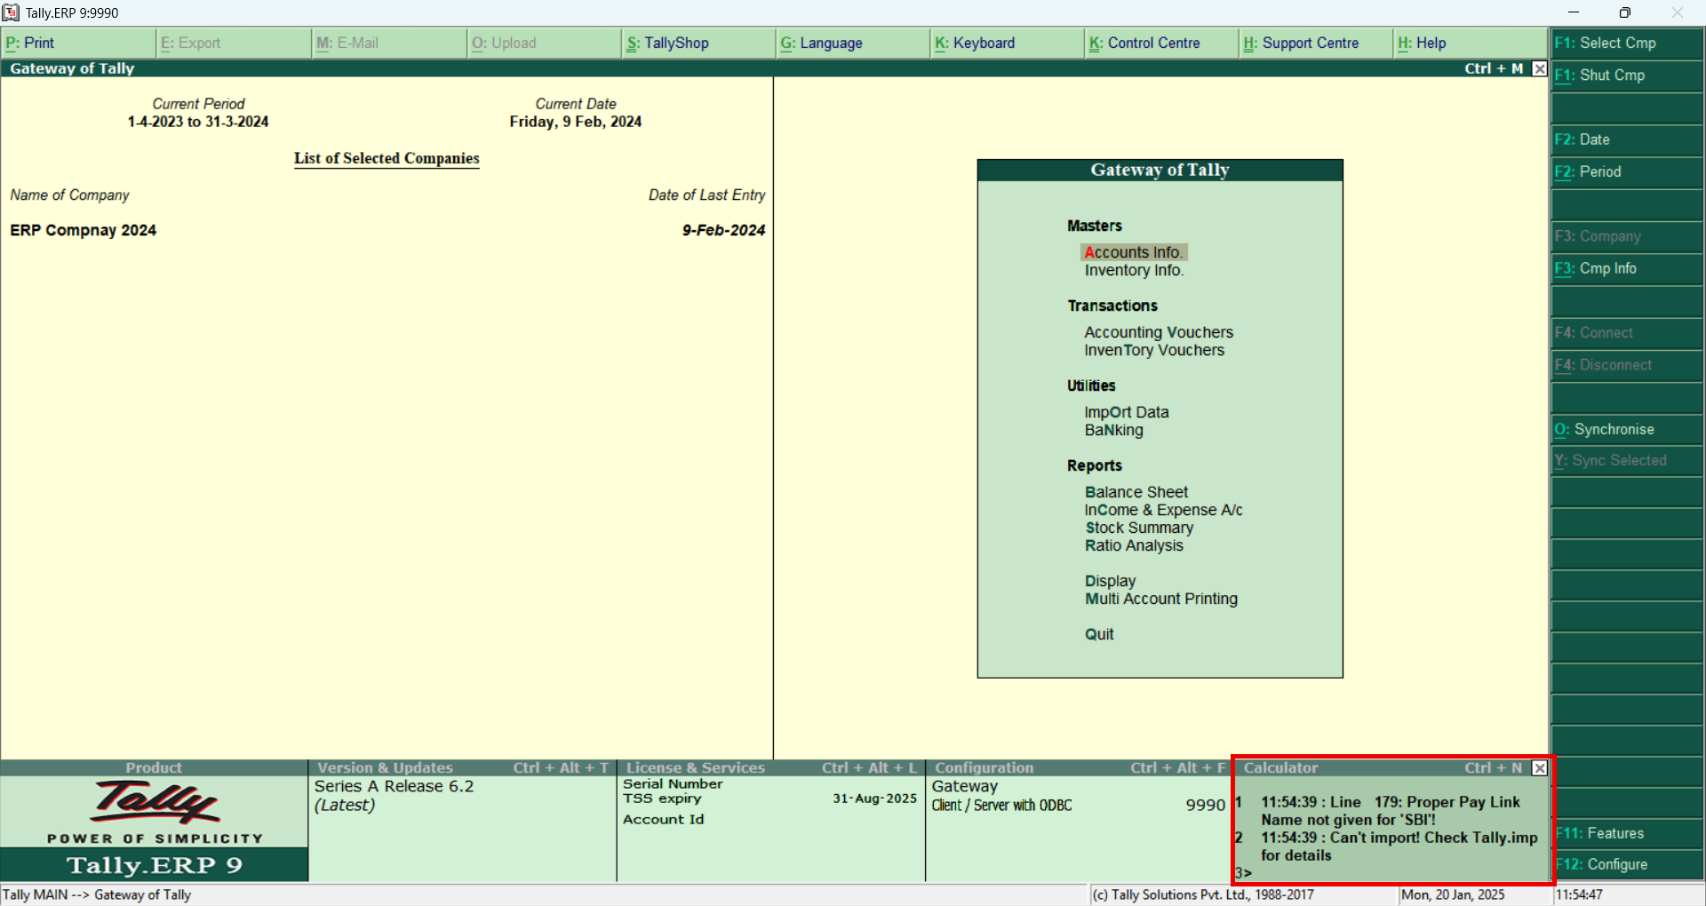This screenshot has height=906, width=1706.
Task: Click the Line 179 Proper Pay Link error
Action: click(1391, 811)
